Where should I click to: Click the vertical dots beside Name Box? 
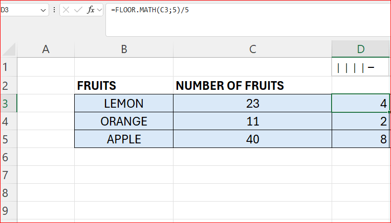[54, 10]
